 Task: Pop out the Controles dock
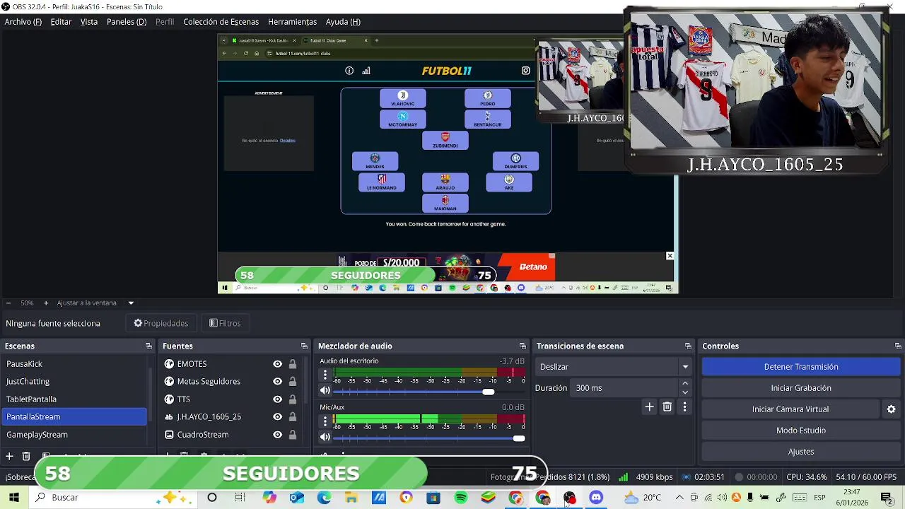coord(898,346)
